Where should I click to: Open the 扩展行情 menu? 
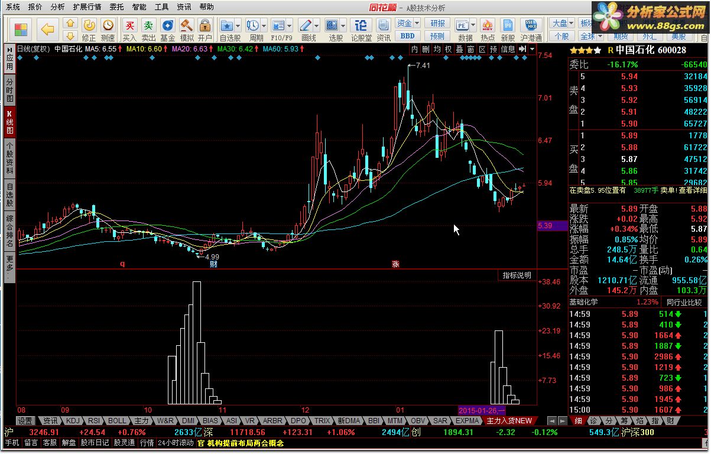coord(87,7)
